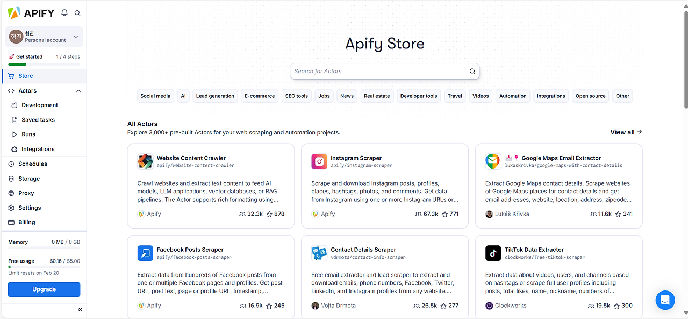Open Schedules page
This screenshot has width=688, height=319.
(33, 164)
